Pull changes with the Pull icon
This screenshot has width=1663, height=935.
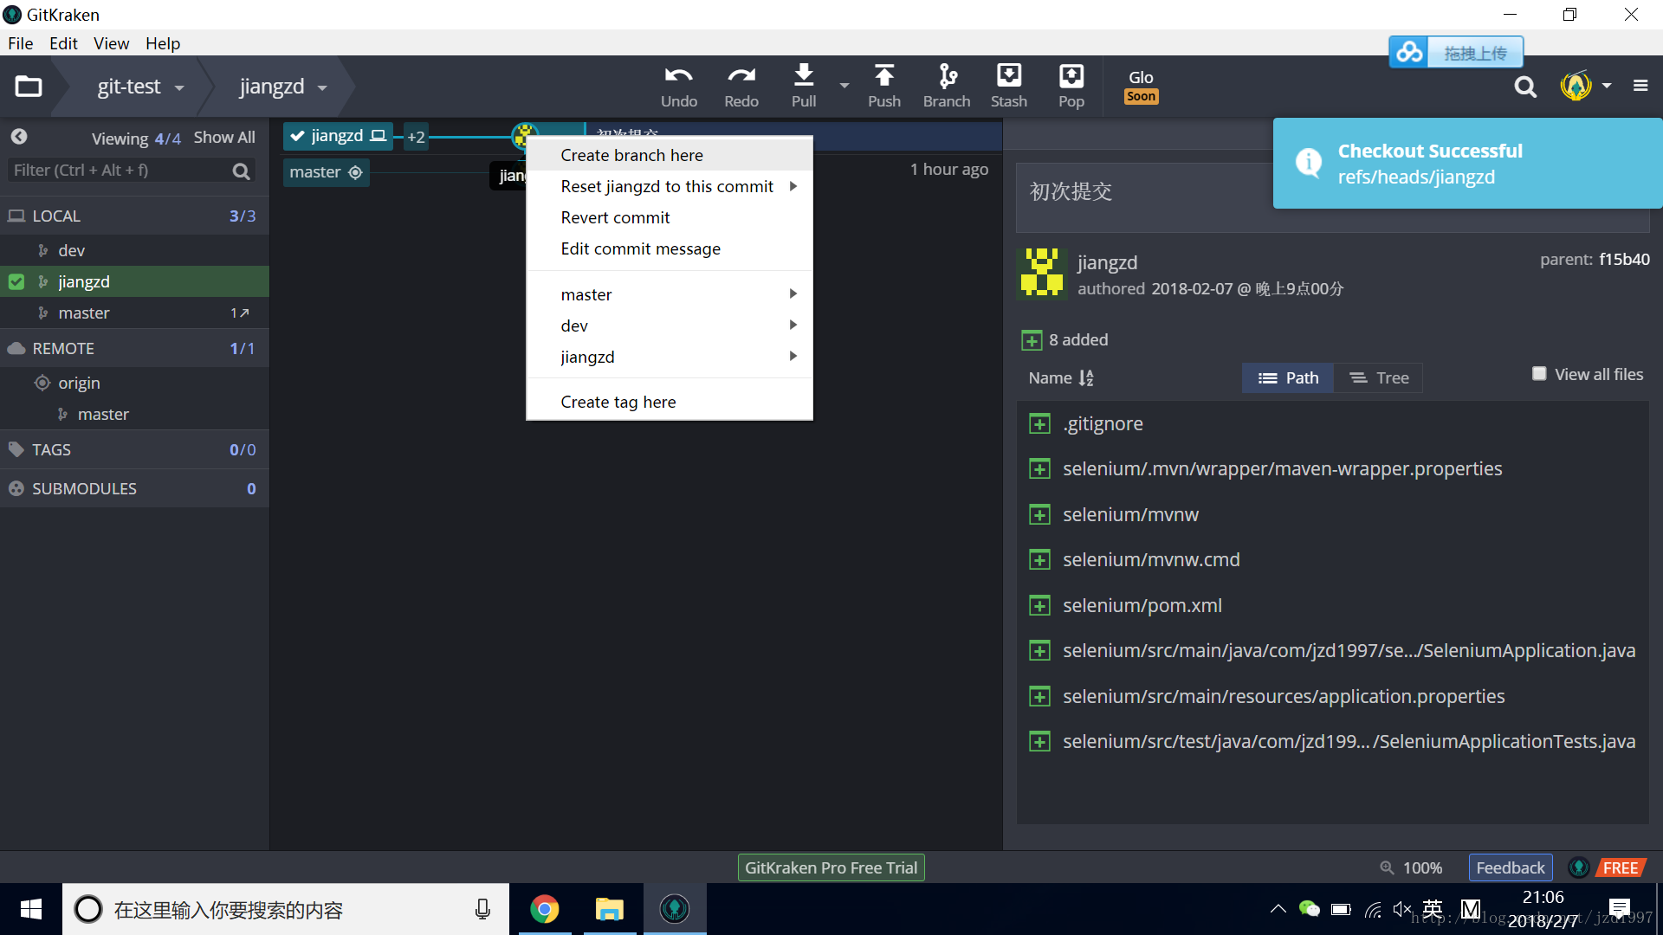(804, 86)
